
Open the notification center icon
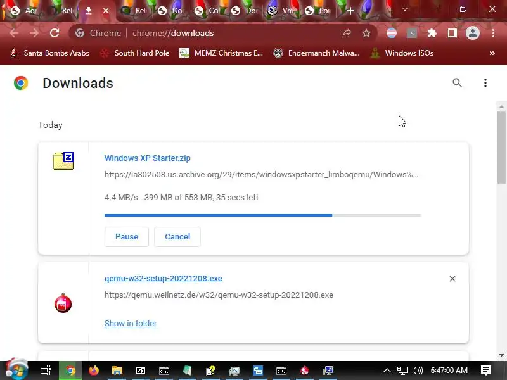coord(485,370)
